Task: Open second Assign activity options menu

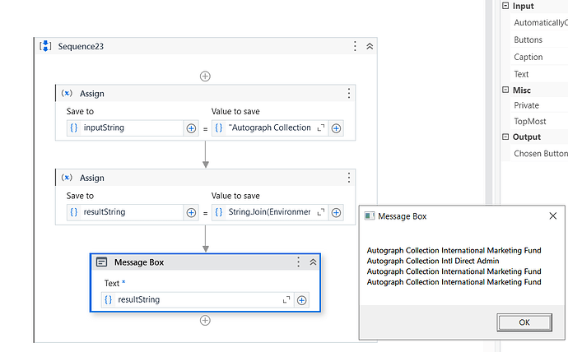Action: click(x=348, y=178)
